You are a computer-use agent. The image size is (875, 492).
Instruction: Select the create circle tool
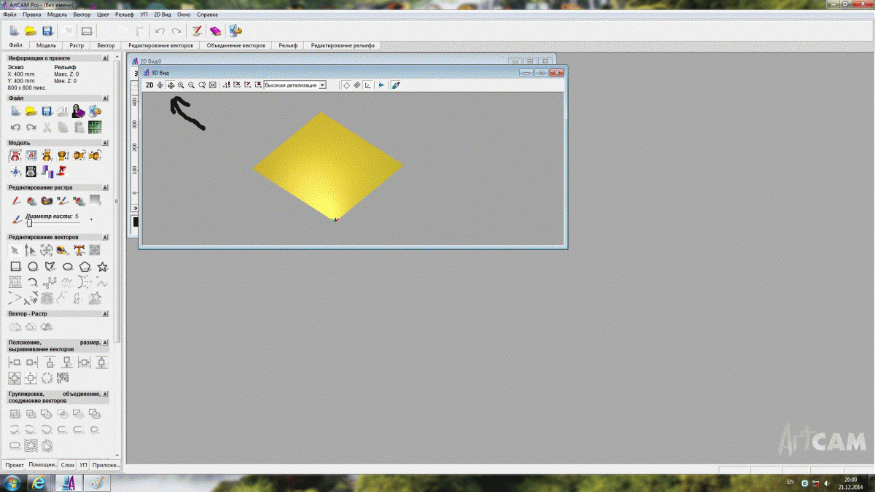click(33, 267)
